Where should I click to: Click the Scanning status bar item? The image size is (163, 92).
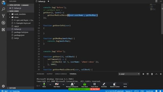pos(15,91)
